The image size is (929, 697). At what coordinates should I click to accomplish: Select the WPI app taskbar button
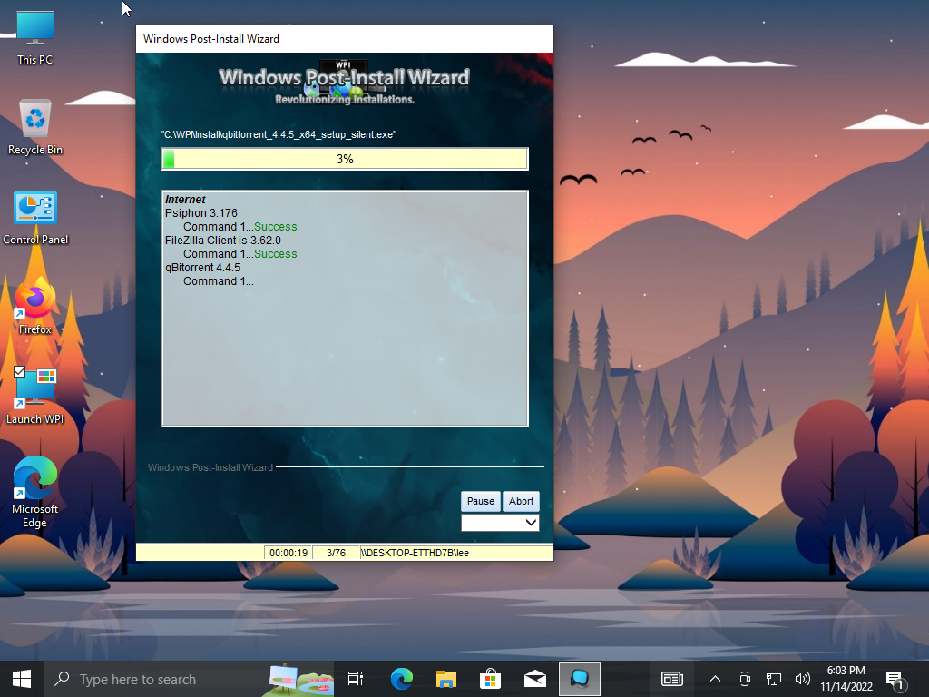point(580,679)
